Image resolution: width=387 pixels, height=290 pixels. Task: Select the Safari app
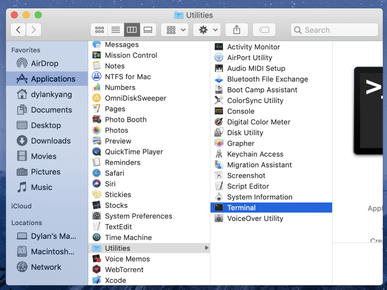click(149, 173)
